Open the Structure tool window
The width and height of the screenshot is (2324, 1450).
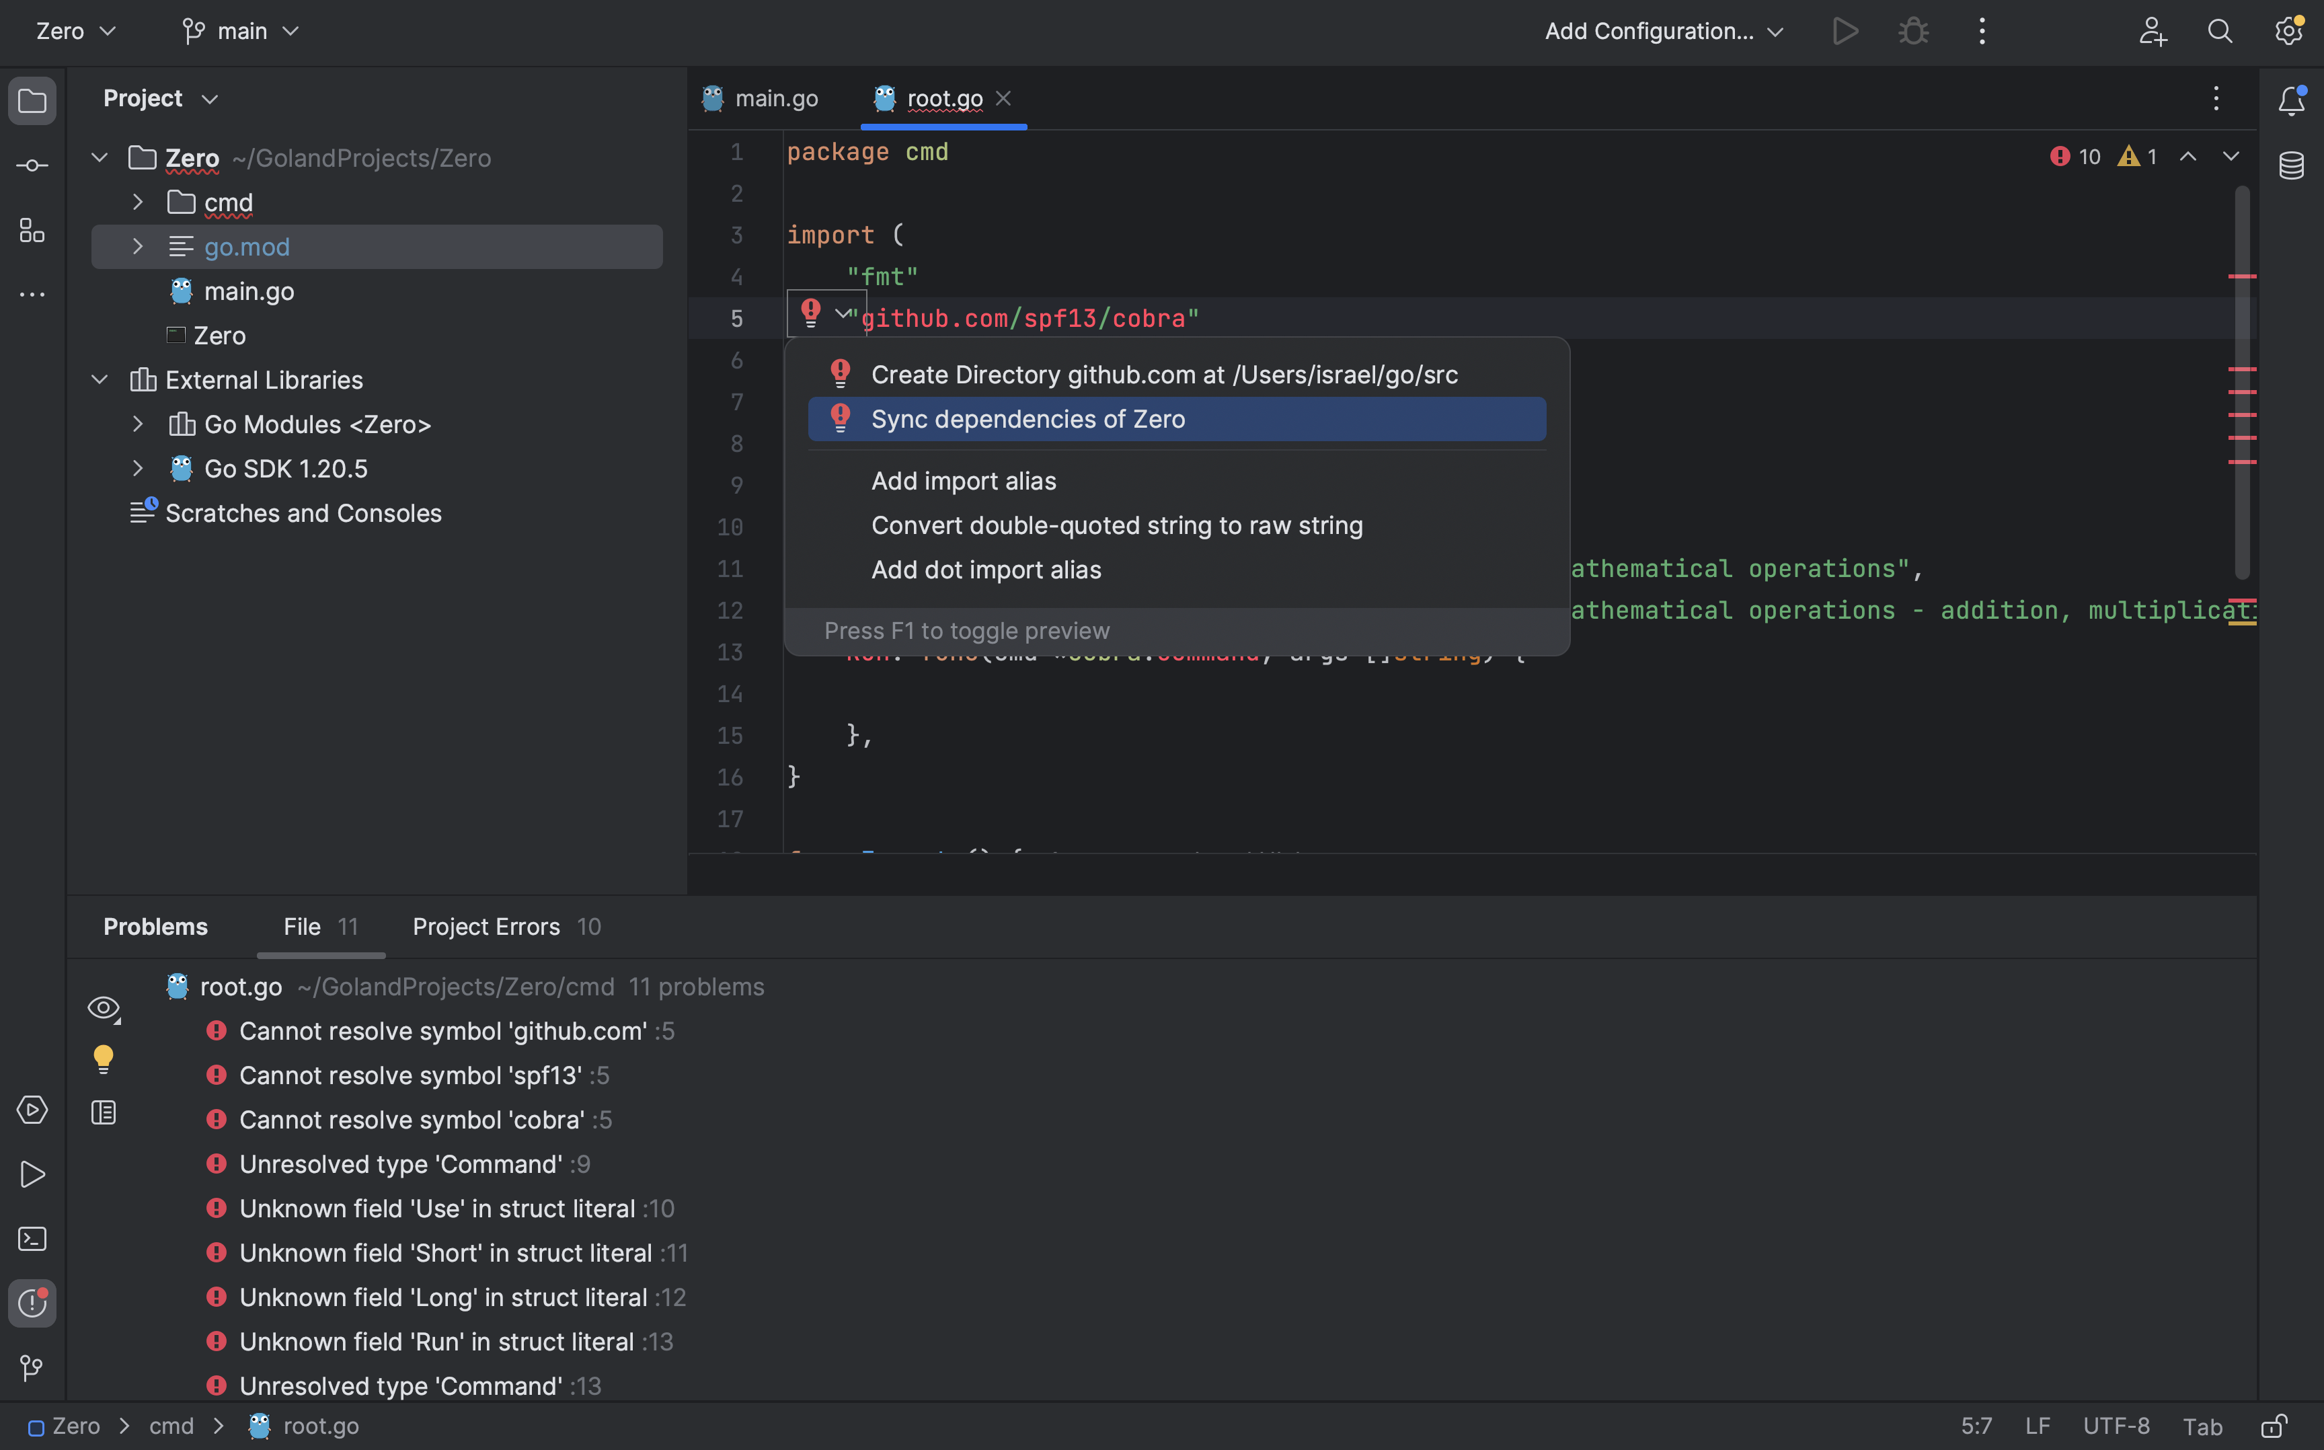tap(32, 230)
